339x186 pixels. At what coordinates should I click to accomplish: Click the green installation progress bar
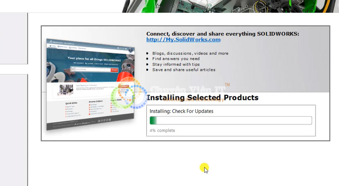tap(230, 120)
